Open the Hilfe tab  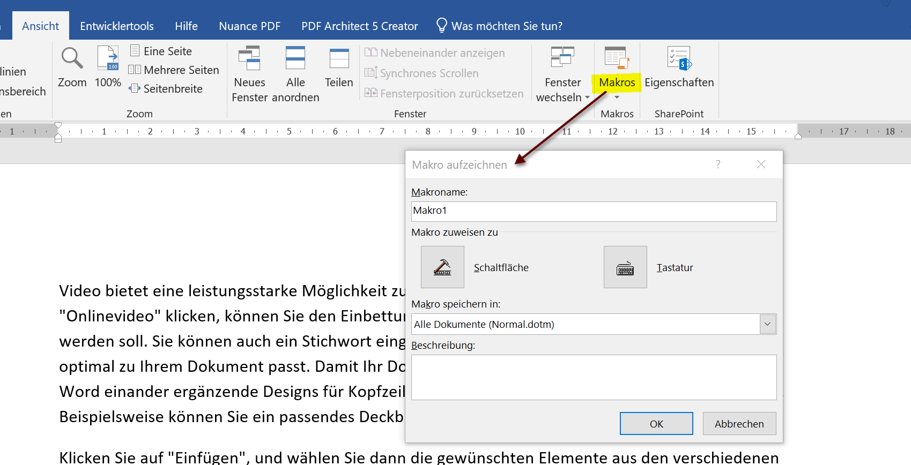(x=186, y=26)
